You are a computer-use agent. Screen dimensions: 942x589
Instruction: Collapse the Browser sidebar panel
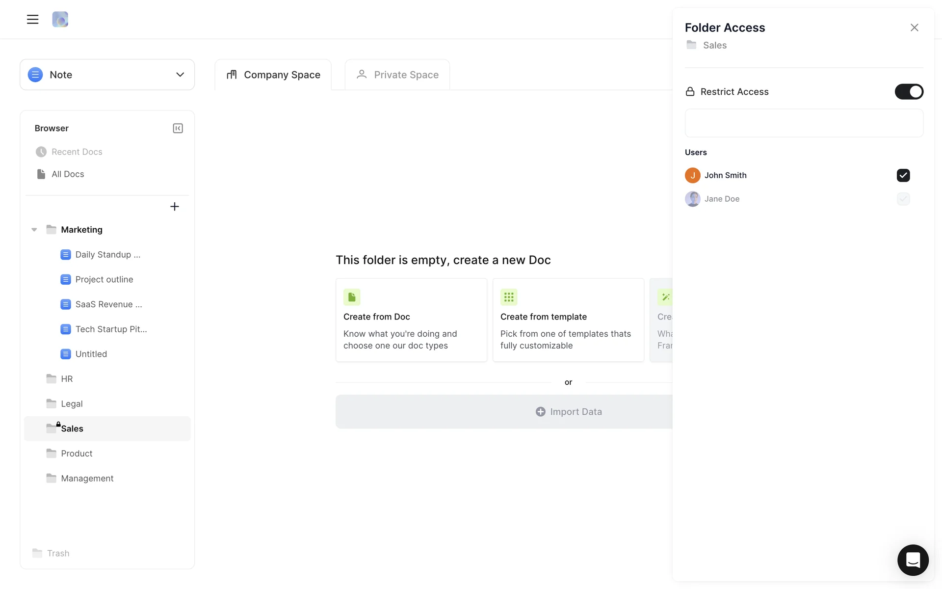pos(178,128)
